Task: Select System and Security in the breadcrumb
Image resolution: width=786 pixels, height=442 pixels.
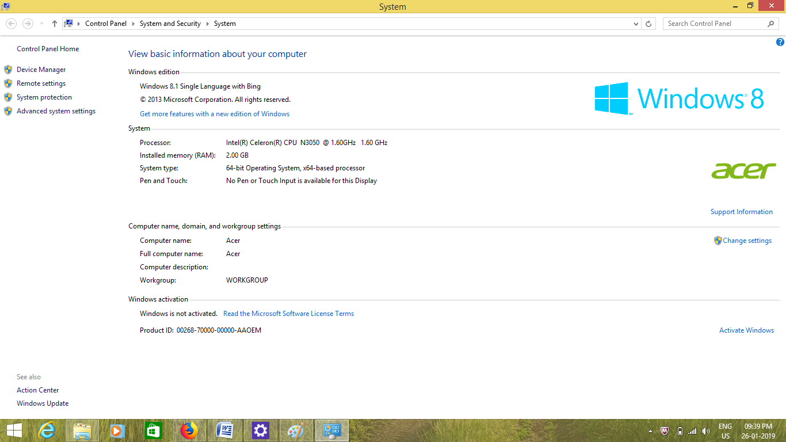Action: [x=170, y=24]
